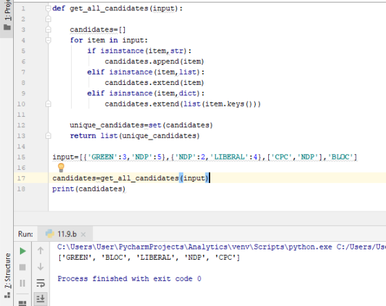Click the green Run (rerun) button
The height and width of the screenshot is (306, 386).
[x=23, y=251]
